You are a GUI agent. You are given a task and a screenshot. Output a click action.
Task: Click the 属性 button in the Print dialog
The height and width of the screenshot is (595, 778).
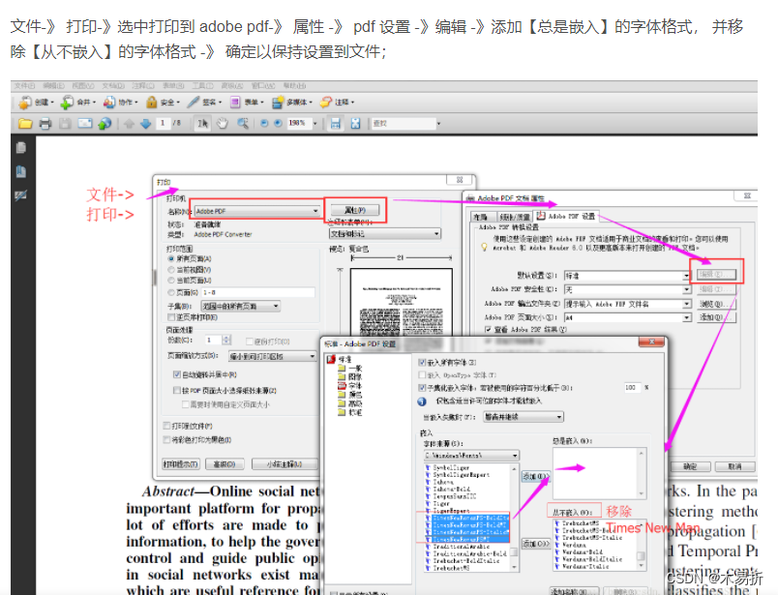[x=356, y=209]
